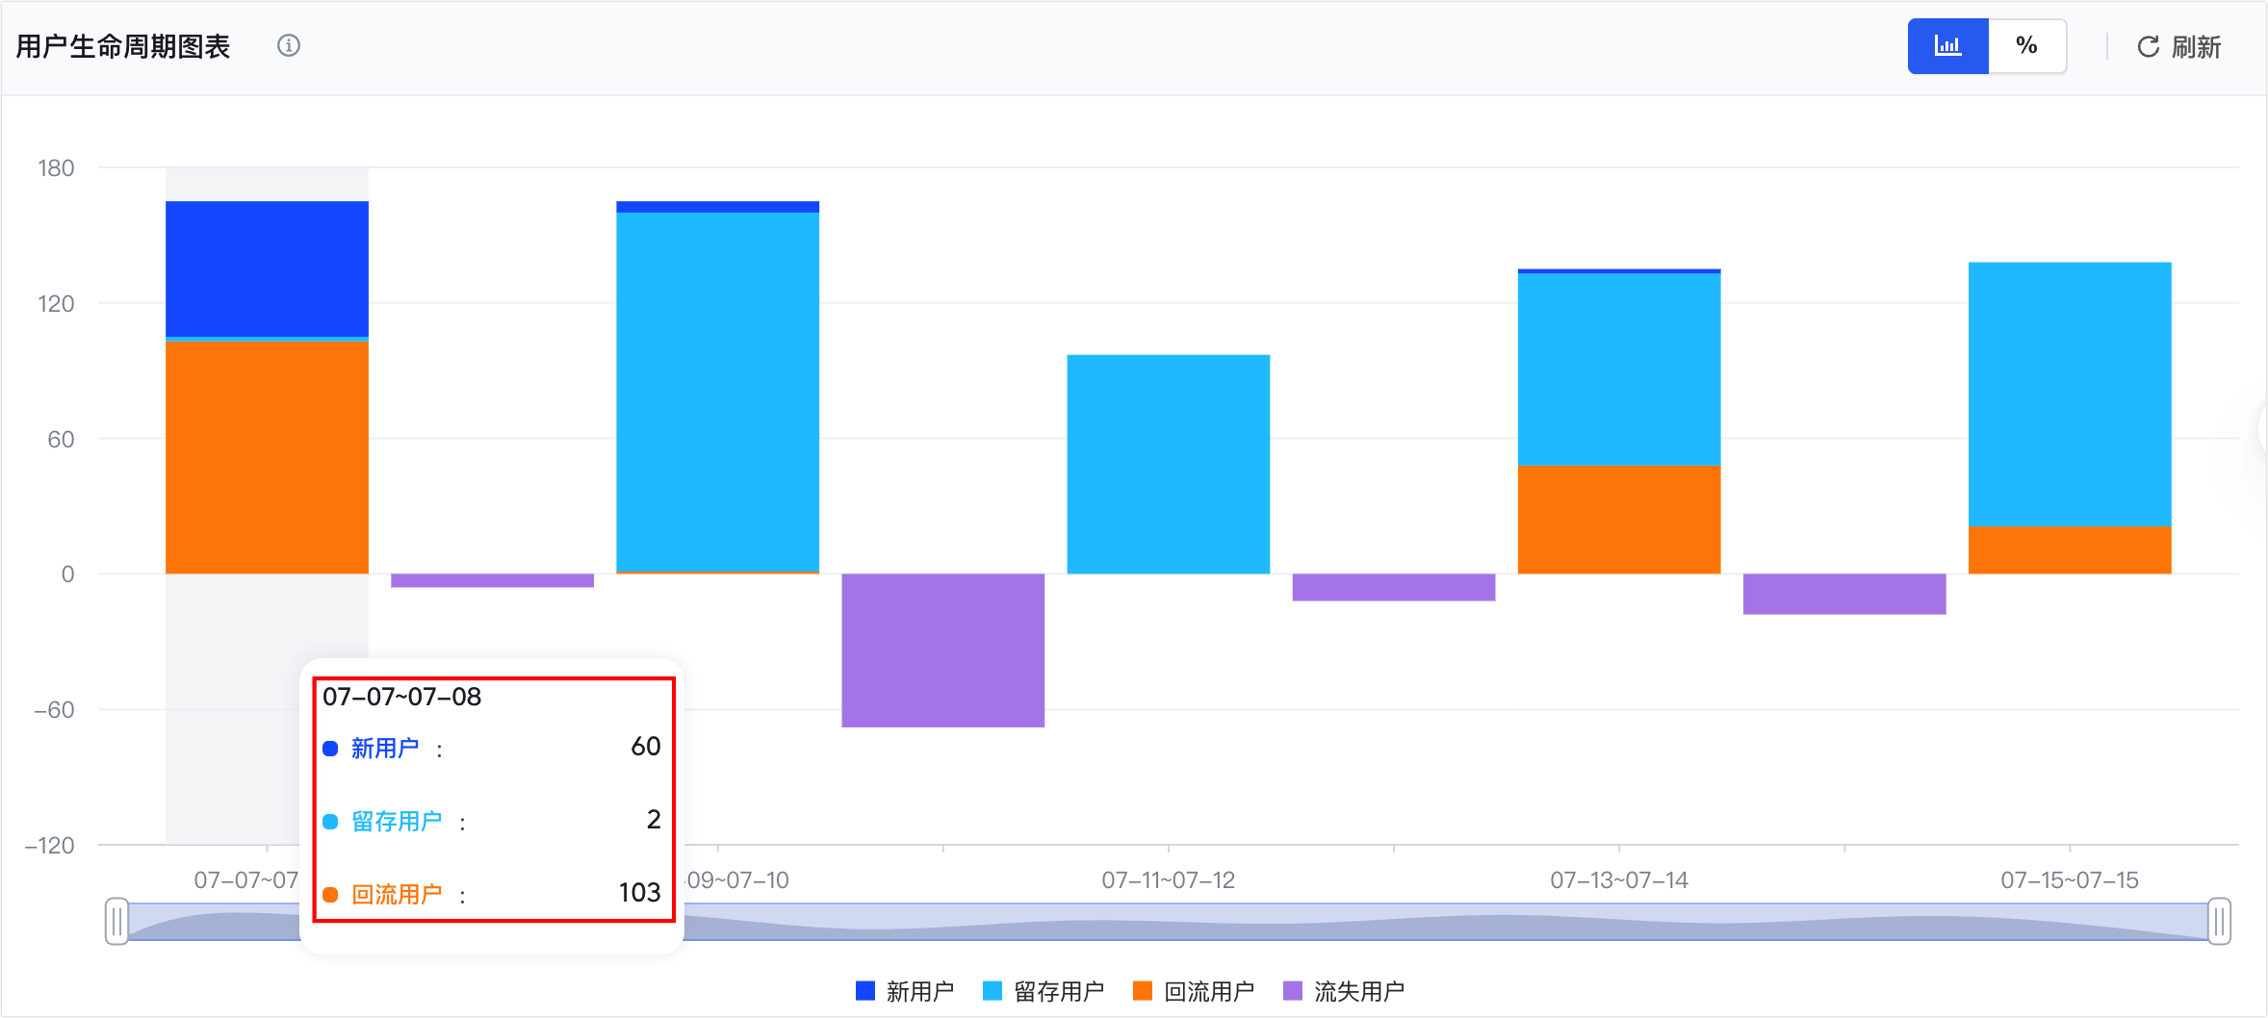Click the y-axis value 180
This screenshot has height=1018, width=2268.
[56, 168]
